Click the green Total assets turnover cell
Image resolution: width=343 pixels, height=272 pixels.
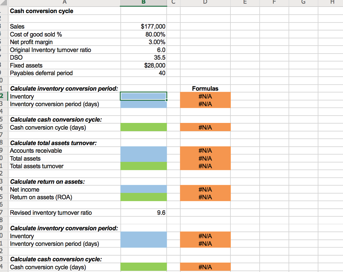[143, 166]
